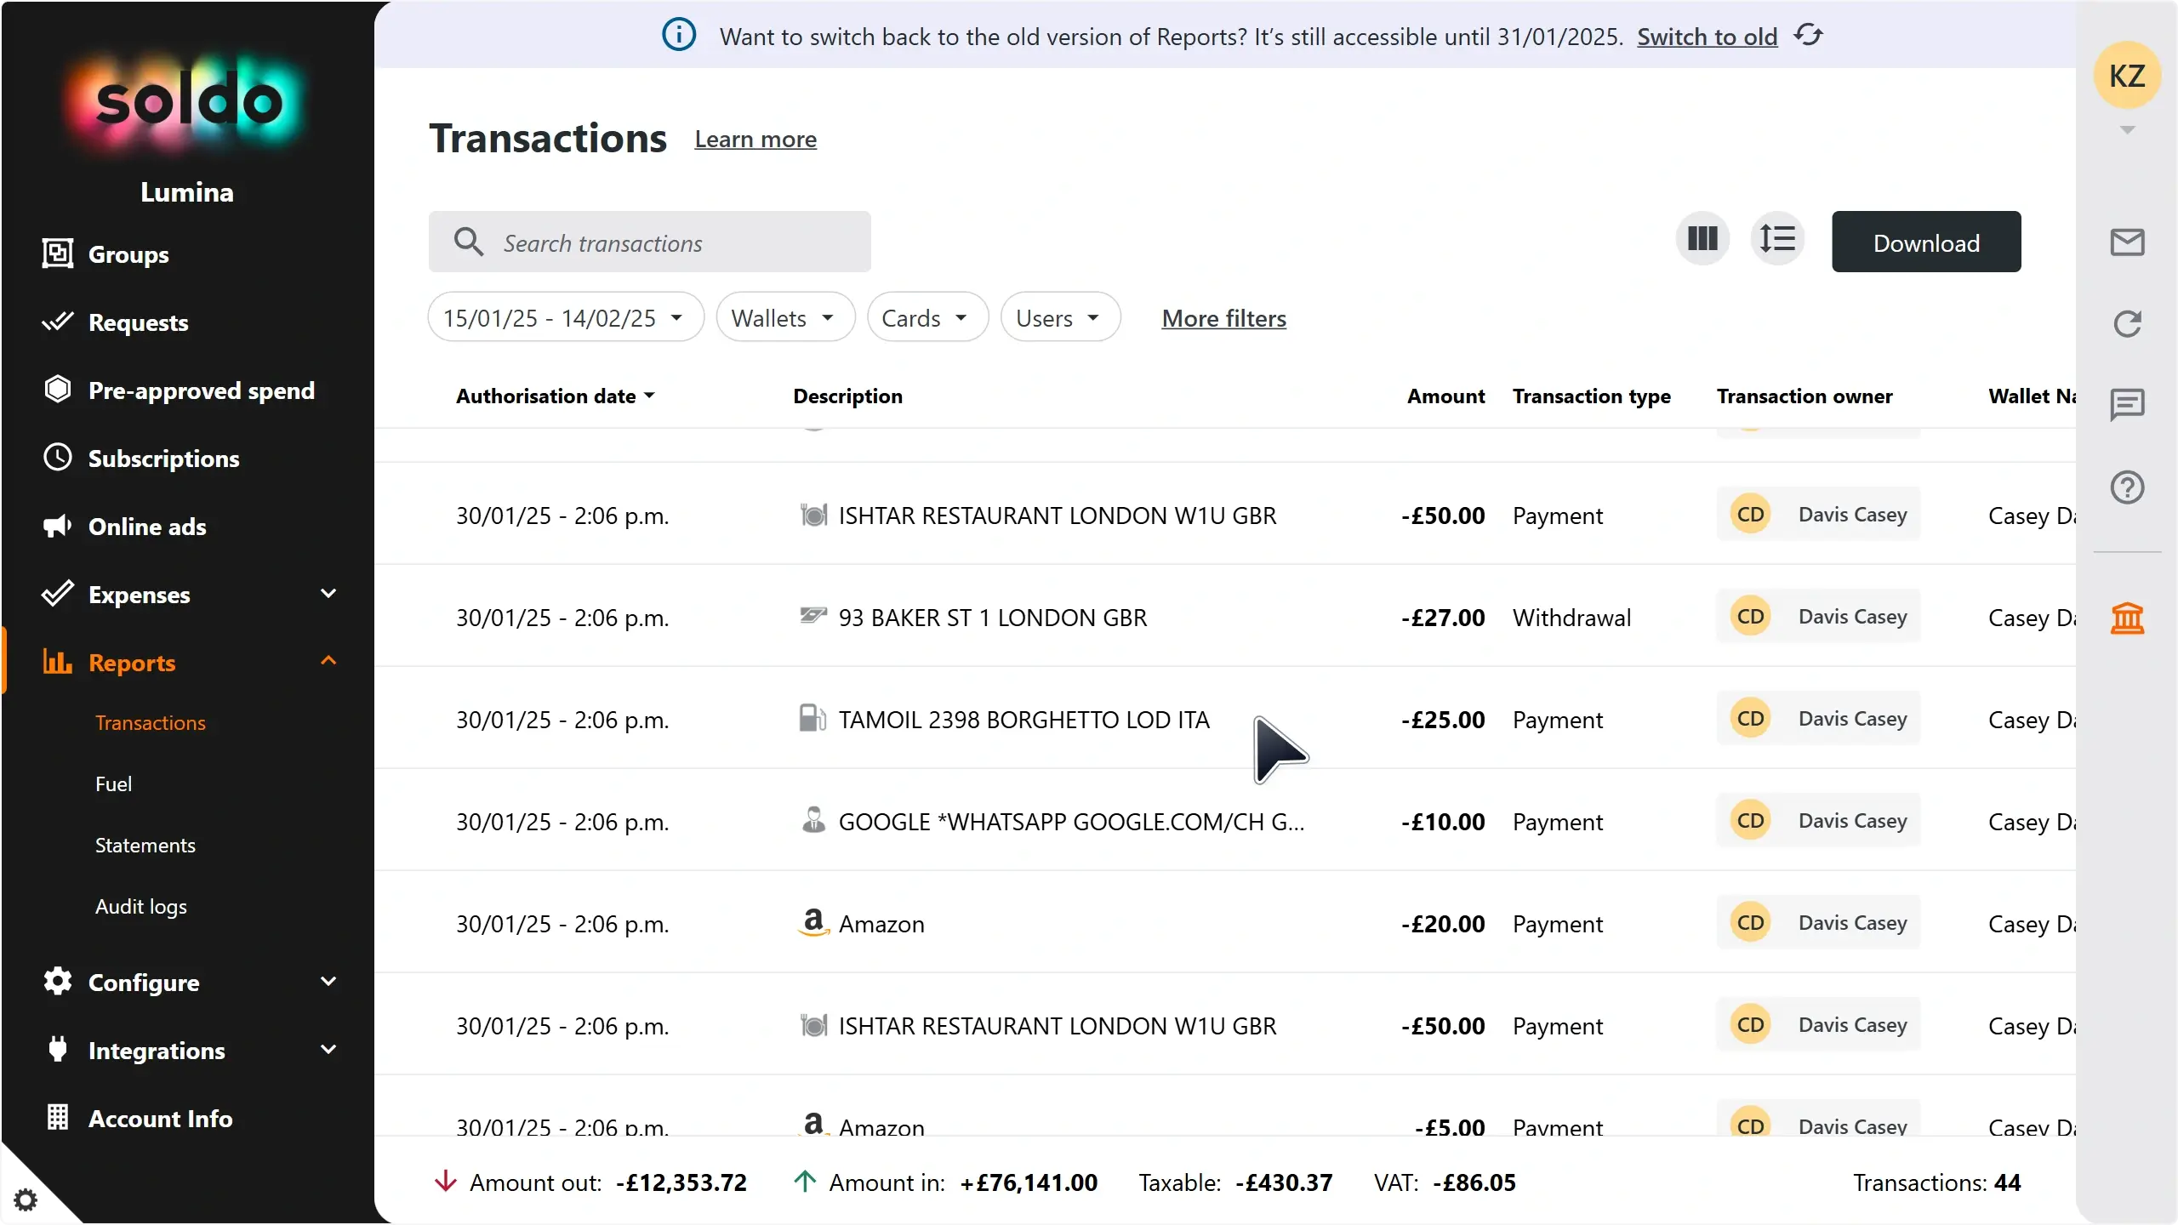This screenshot has width=2178, height=1225.
Task: Sort by Authorisation date column
Action: (556, 396)
